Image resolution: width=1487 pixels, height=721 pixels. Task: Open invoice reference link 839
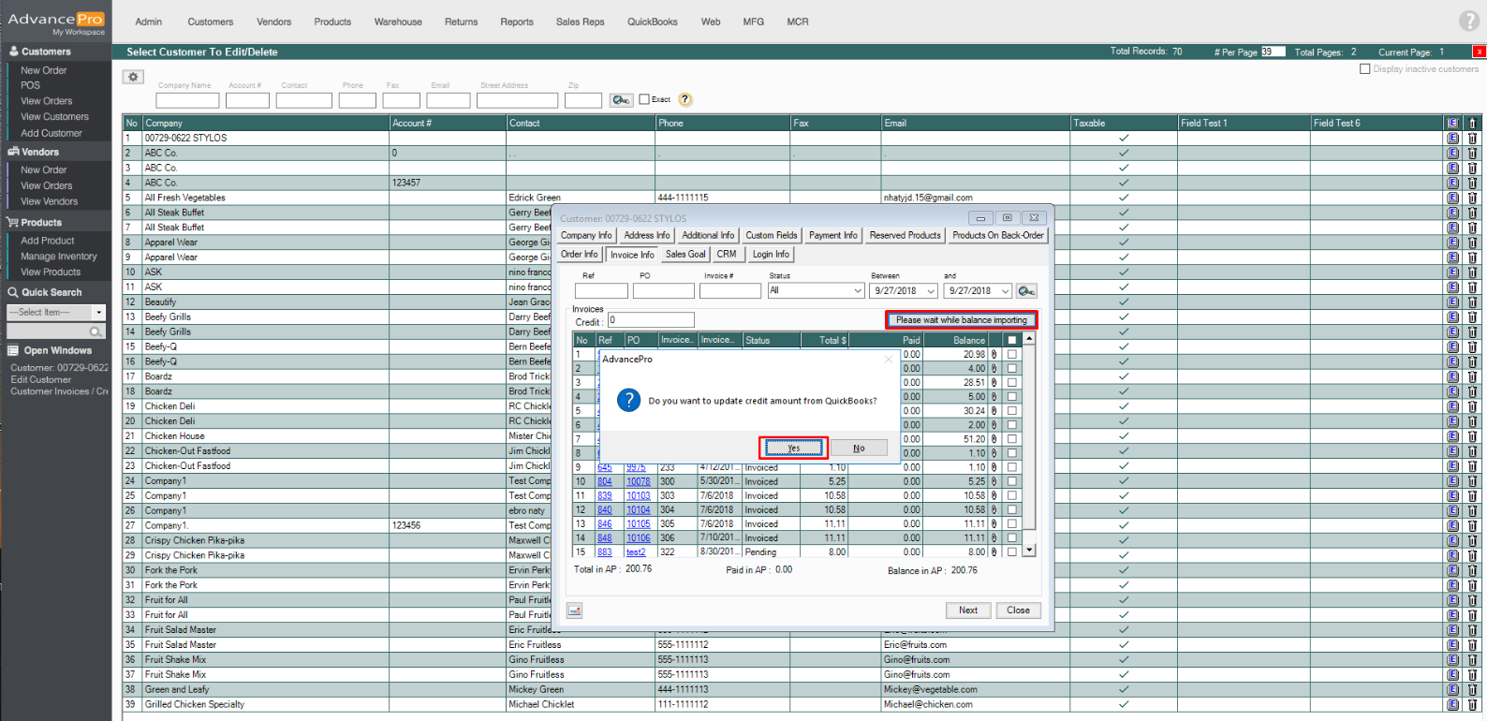pyautogui.click(x=605, y=495)
